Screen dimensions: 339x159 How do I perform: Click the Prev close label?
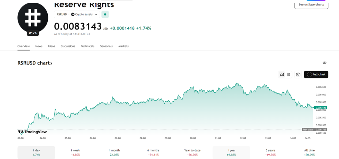click(x=308, y=129)
